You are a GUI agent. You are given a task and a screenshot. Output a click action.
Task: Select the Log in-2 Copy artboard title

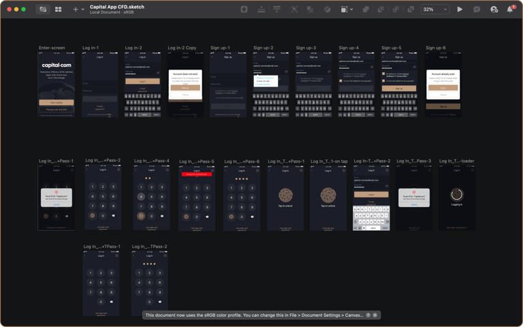pyautogui.click(x=182, y=48)
